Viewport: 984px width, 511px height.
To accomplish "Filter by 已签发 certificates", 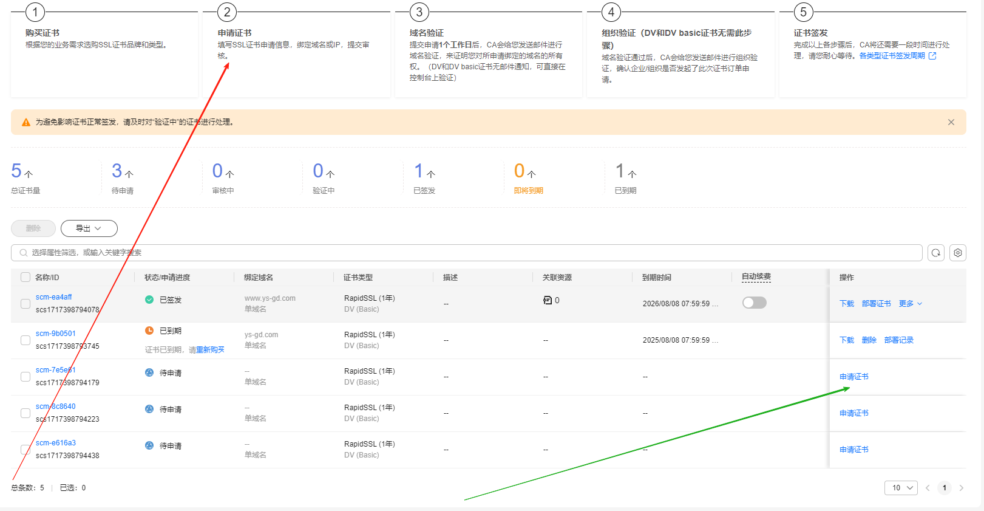I will pyautogui.click(x=424, y=178).
